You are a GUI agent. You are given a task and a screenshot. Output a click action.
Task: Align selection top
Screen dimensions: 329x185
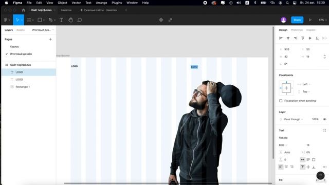(x=303, y=38)
